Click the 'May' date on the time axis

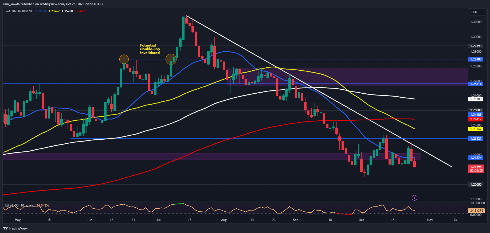[18, 220]
